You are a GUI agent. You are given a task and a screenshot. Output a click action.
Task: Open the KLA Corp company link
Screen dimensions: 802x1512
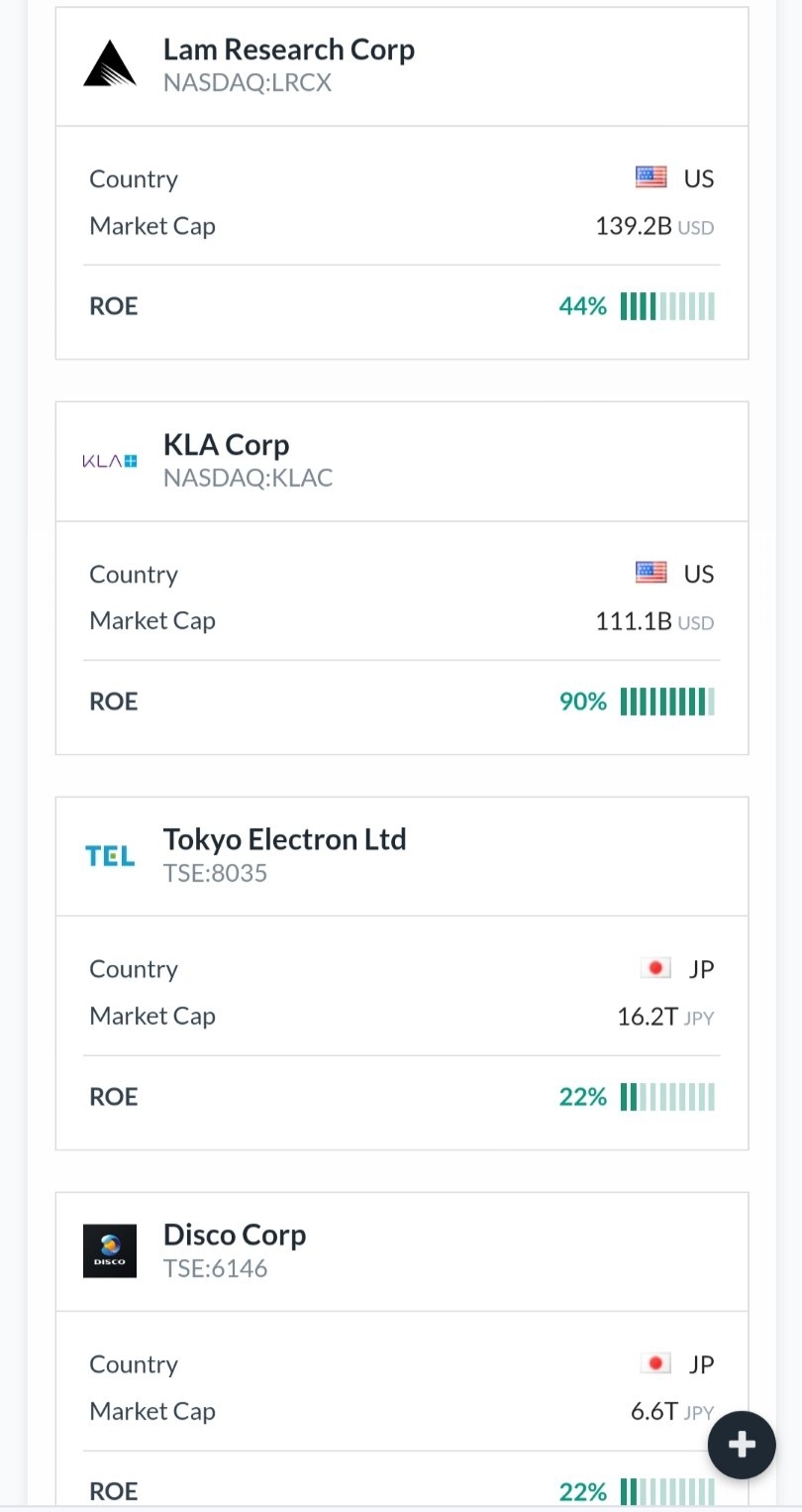click(x=226, y=445)
